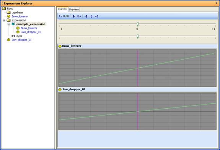Click the upper slider thumb above the -1 to +1 scale
The height and width of the screenshot is (150, 220).
138,24
